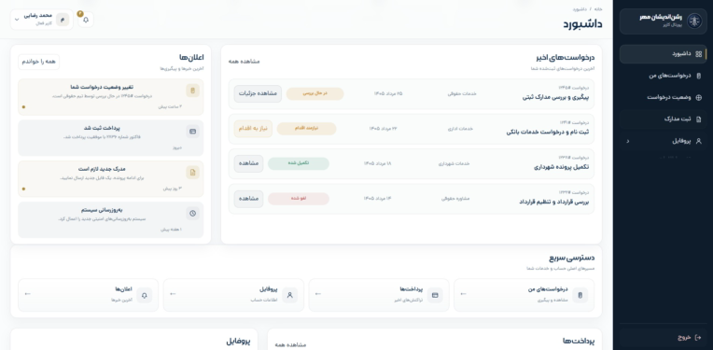Expand the پروفایل sidebar submenu chevron

tap(628, 141)
